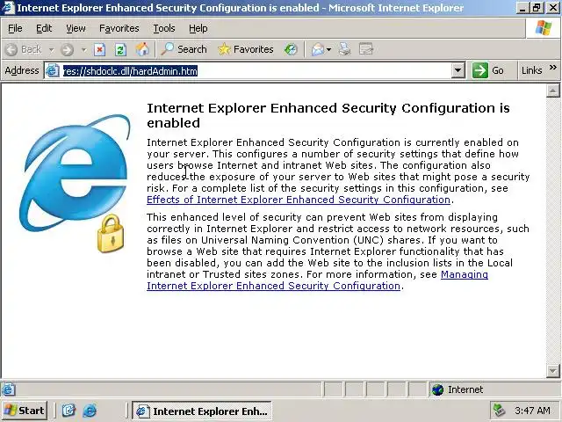Click the scrollbar down arrow
The width and height of the screenshot is (562, 422).
(552, 371)
